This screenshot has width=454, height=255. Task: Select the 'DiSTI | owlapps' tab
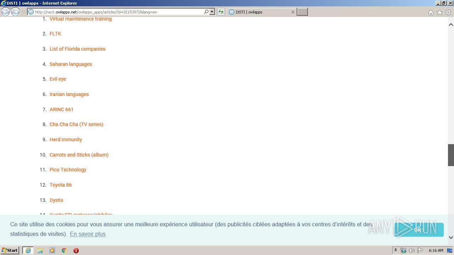261,12
